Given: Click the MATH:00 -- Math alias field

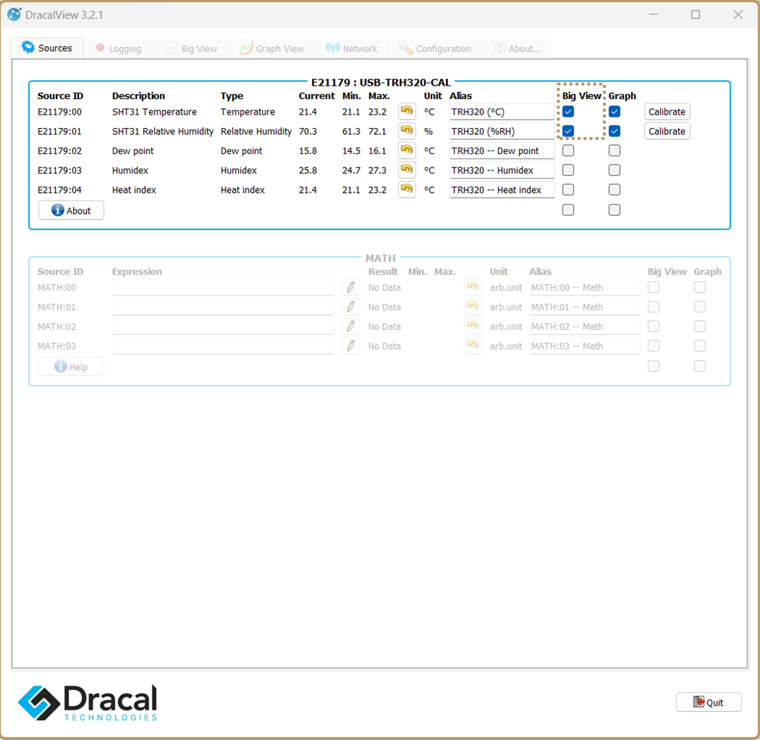Looking at the screenshot, I should coord(584,287).
